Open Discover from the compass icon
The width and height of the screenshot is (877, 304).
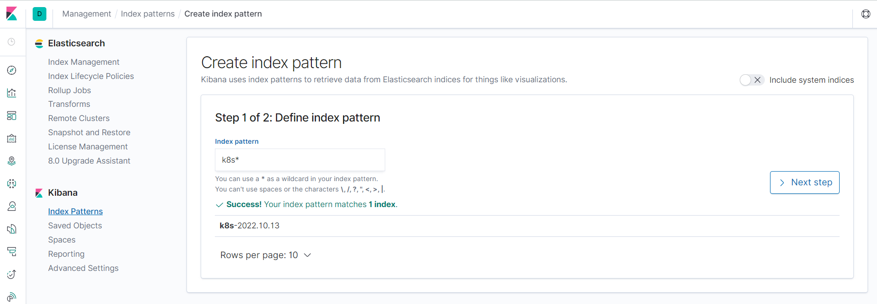click(x=12, y=70)
